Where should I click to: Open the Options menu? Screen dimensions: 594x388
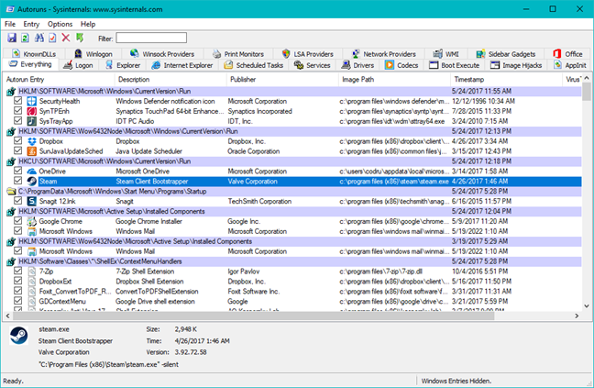pos(60,24)
